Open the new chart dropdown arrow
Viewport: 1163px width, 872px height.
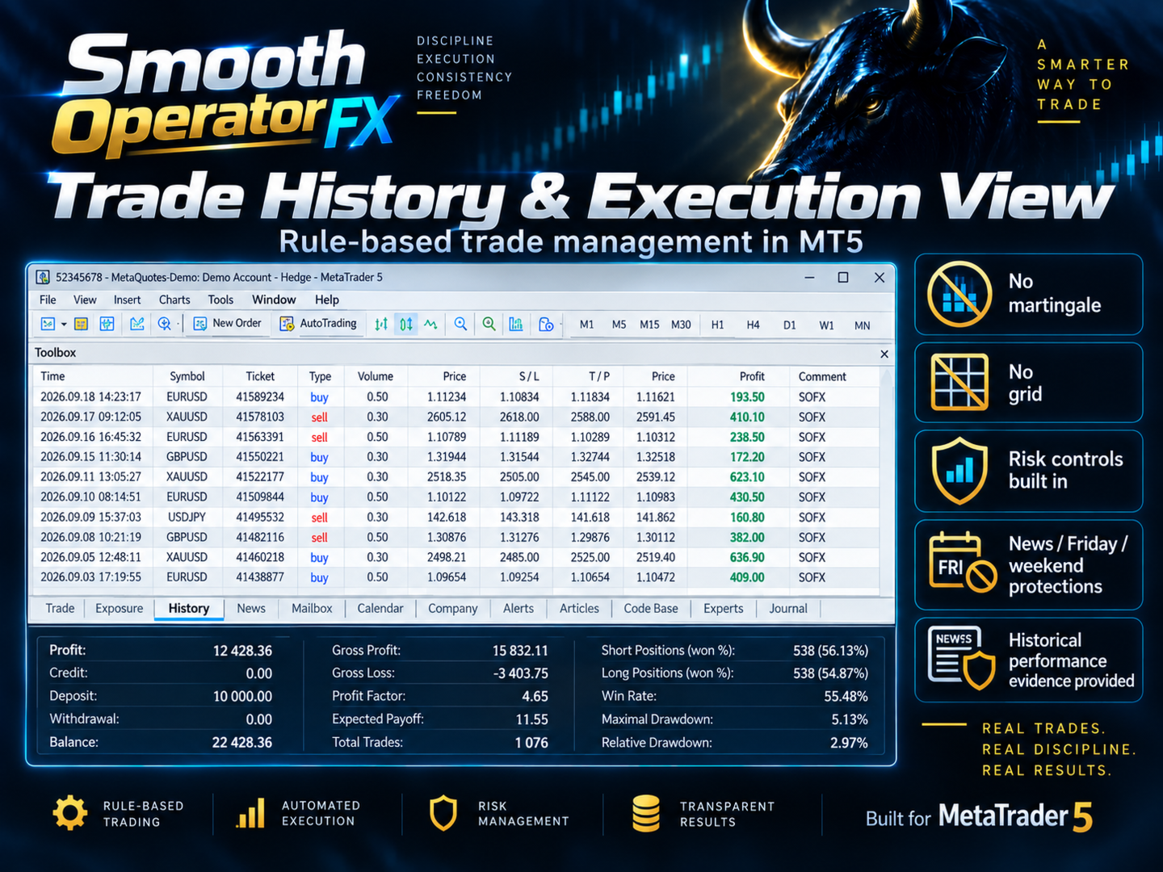[x=64, y=325]
